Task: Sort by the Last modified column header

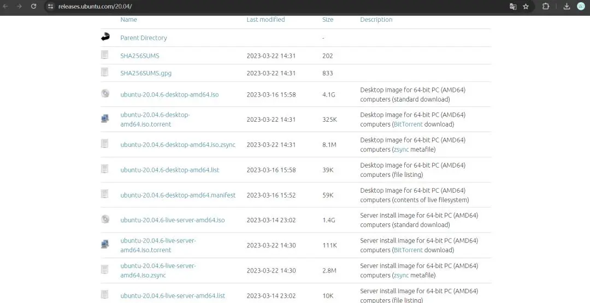Action: pos(265,20)
